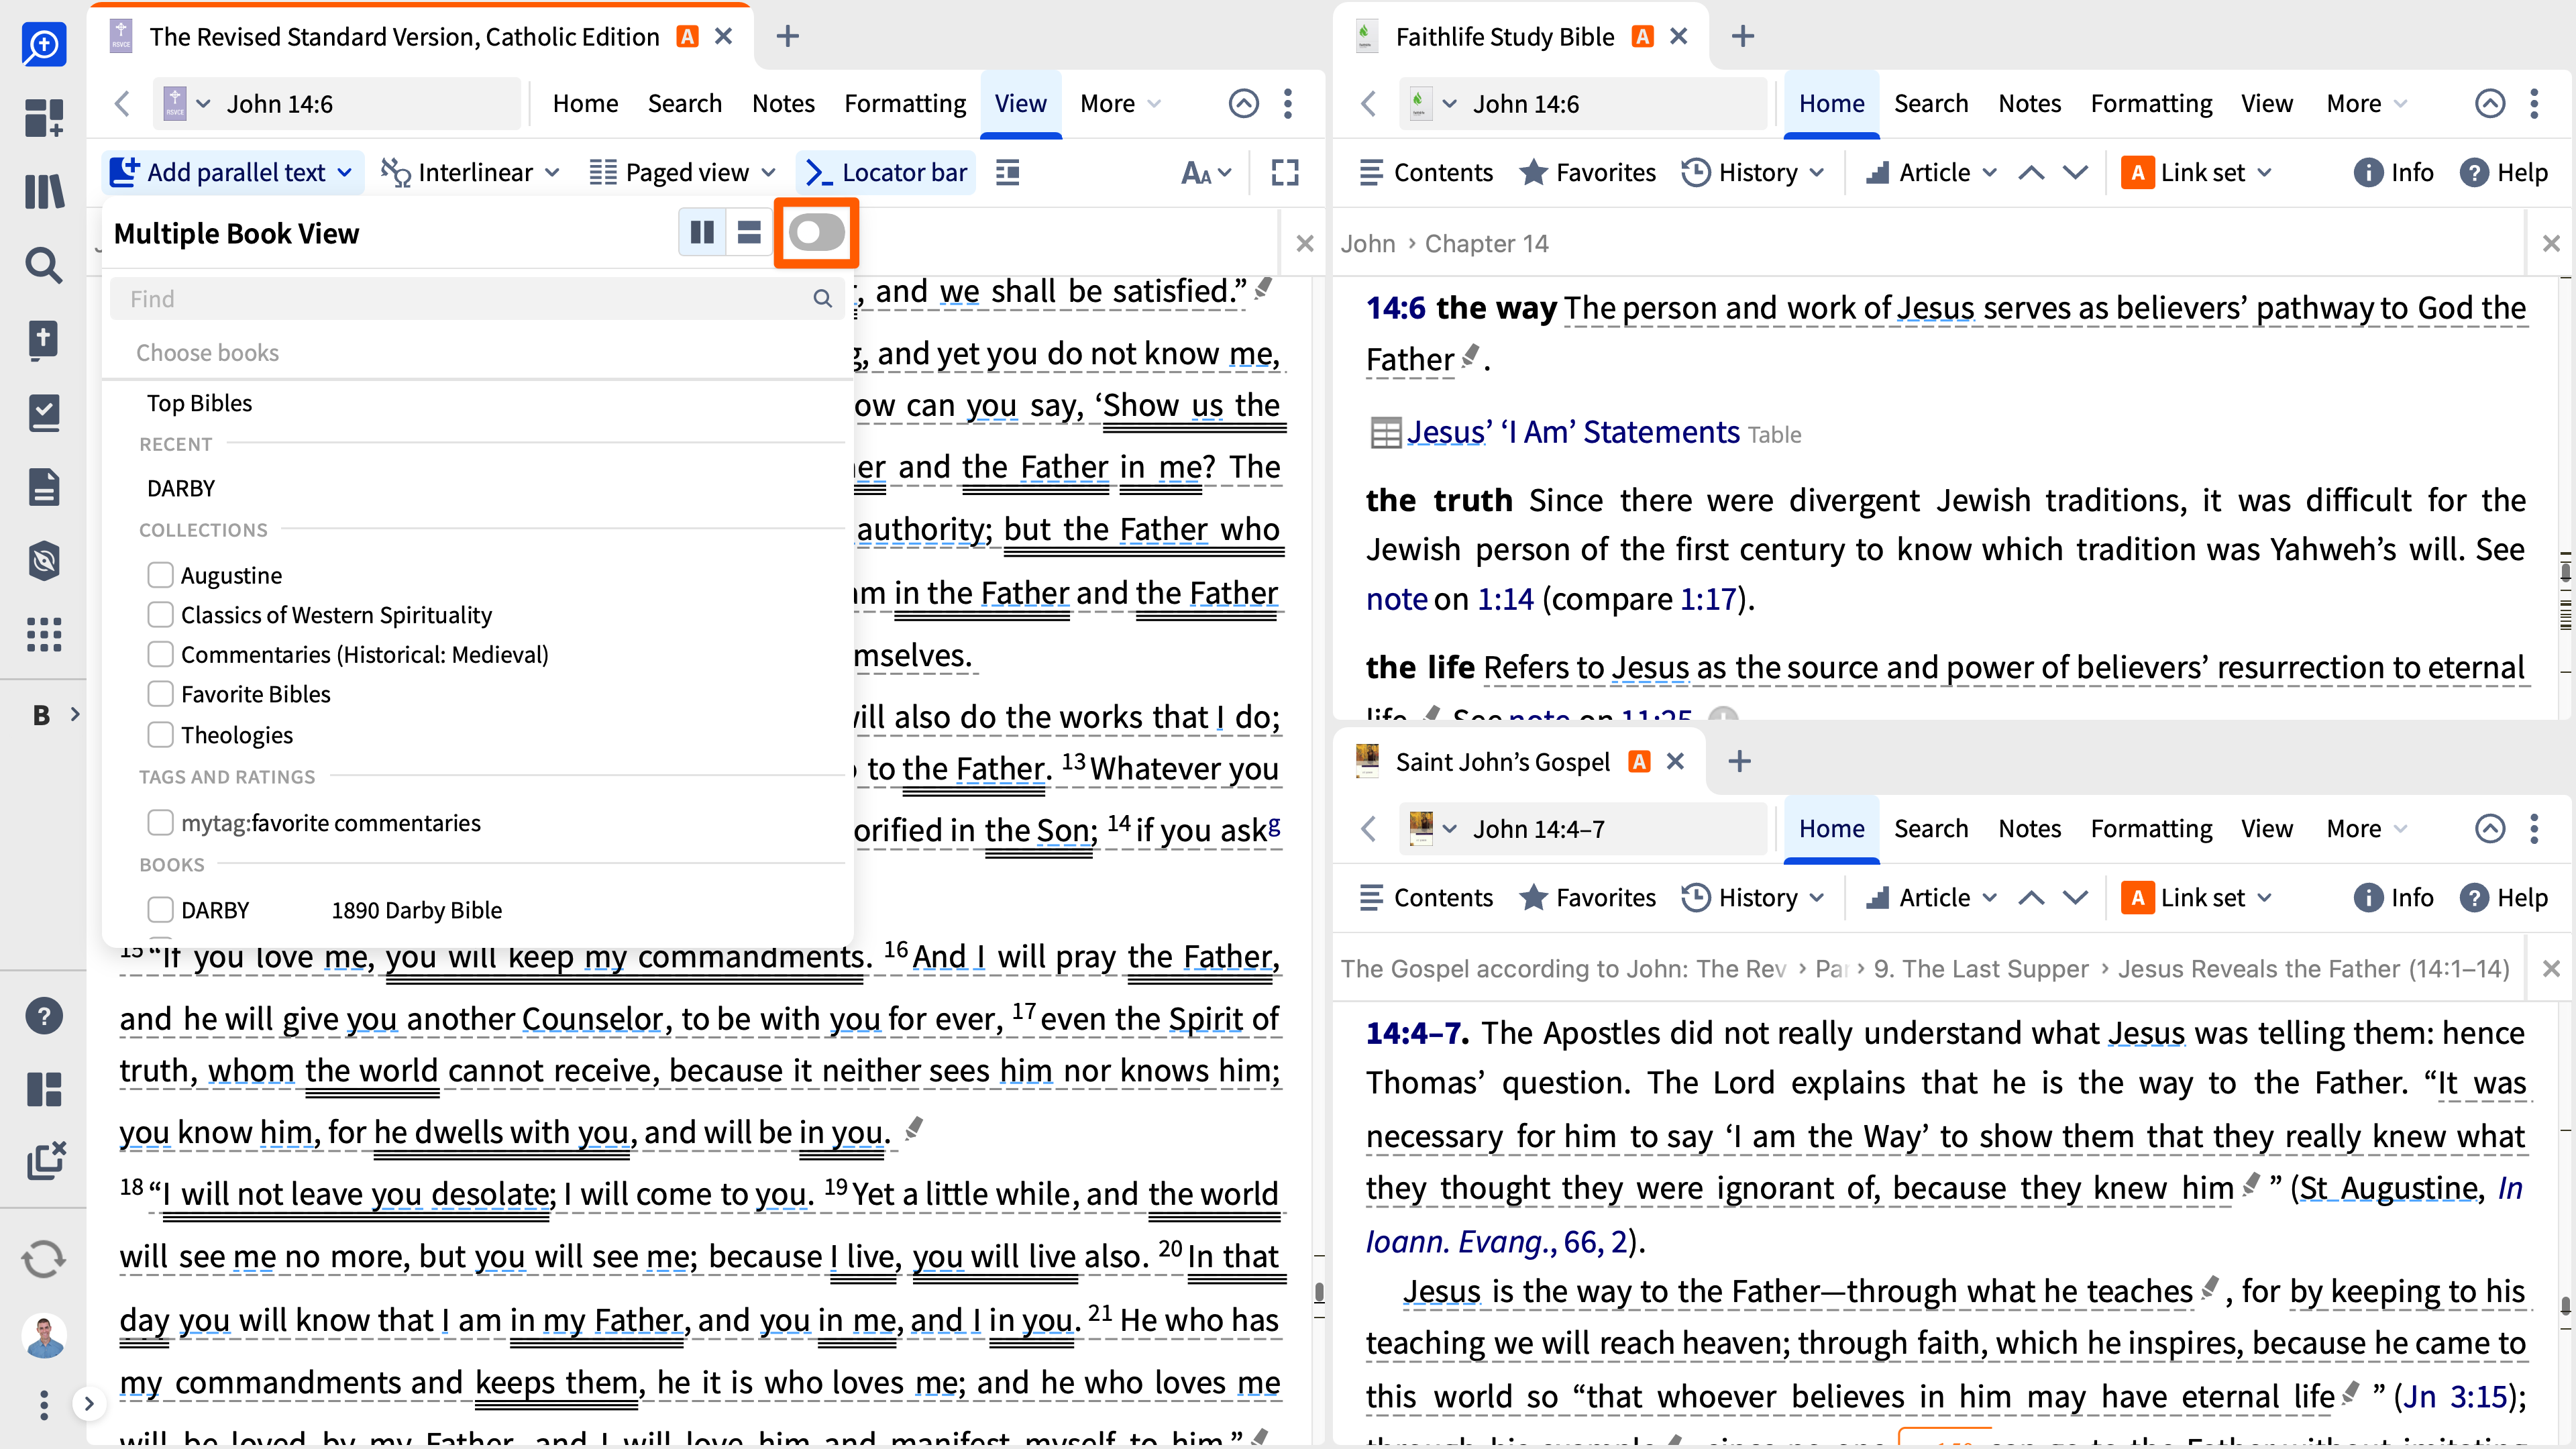Follow the 1:17 reference link
This screenshot has height=1449, width=2576.
tap(1707, 599)
